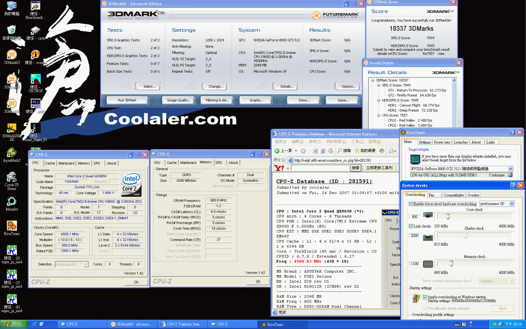526x329 pixels.
Task: Click the Internet Explorer history icon
Action: click(382, 151)
